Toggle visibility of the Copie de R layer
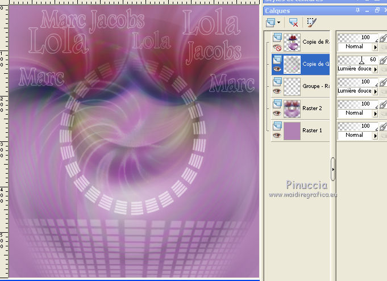The height and width of the screenshot is (281, 387). click(277, 47)
